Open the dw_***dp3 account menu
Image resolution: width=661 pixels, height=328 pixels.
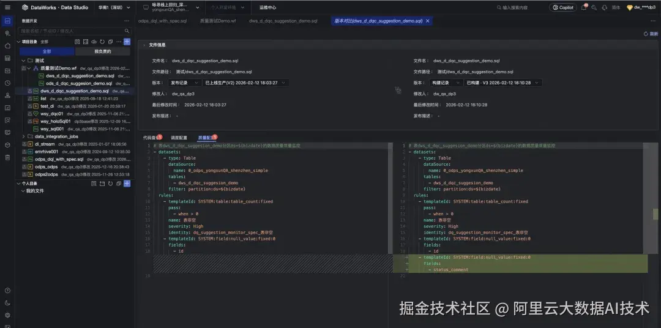(x=641, y=7)
